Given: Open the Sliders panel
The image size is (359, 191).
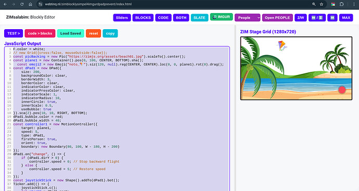Looking at the screenshot, I should point(122,18).
